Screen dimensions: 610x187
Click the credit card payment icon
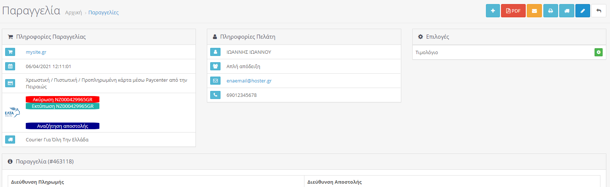[x=10, y=83]
